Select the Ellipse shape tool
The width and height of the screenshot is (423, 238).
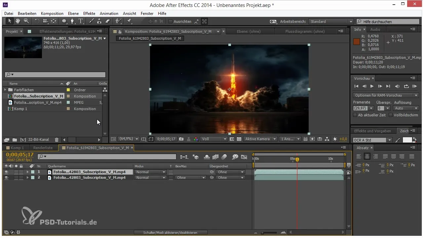[x=64, y=21]
